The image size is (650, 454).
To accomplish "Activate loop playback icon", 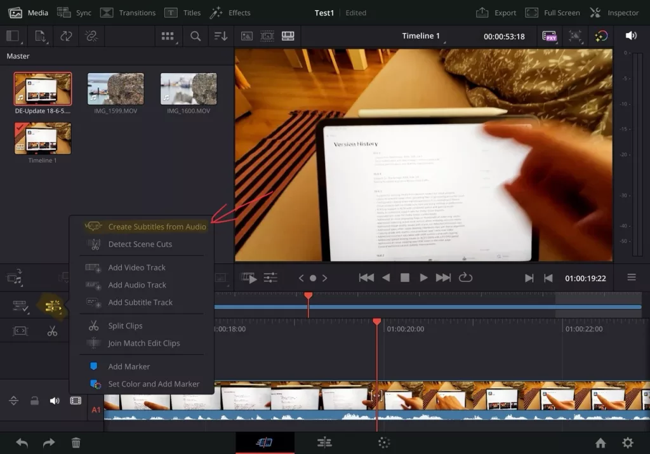I will click(465, 277).
